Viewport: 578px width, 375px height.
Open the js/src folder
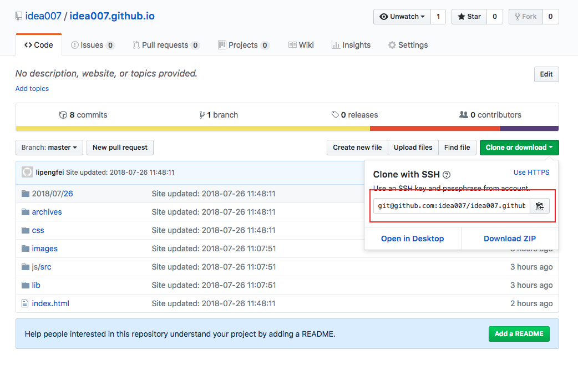[x=42, y=267]
